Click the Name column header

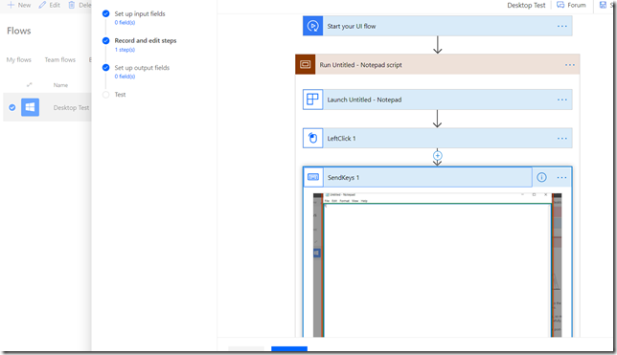click(x=60, y=85)
